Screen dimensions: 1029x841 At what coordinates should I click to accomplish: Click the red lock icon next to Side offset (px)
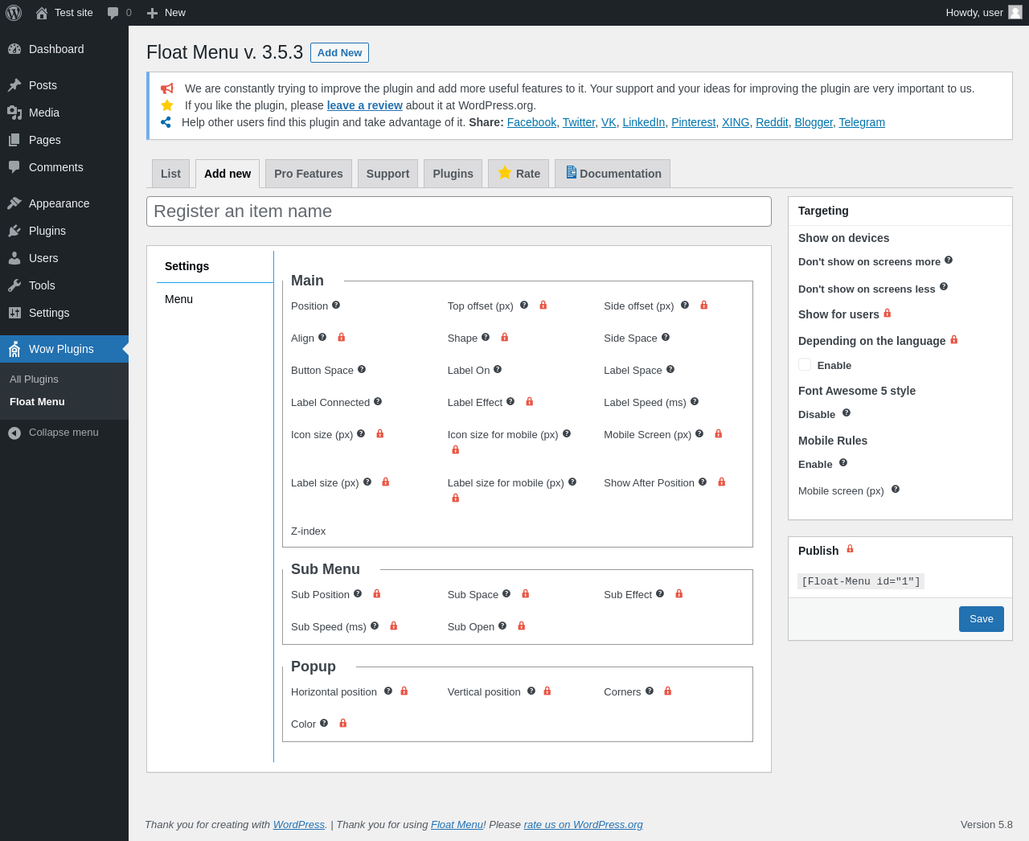pos(704,305)
